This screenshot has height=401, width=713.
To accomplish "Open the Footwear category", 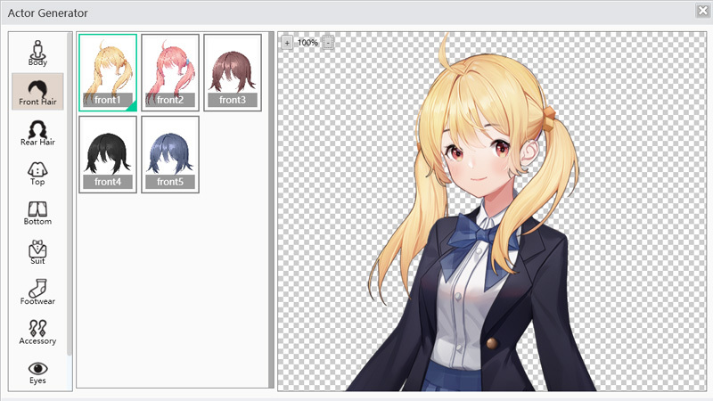I will click(37, 292).
